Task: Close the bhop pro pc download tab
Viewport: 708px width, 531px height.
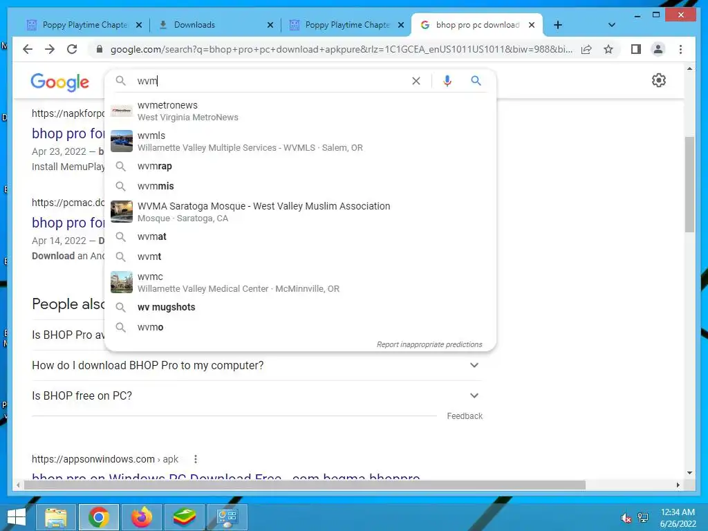Action: pos(532,25)
